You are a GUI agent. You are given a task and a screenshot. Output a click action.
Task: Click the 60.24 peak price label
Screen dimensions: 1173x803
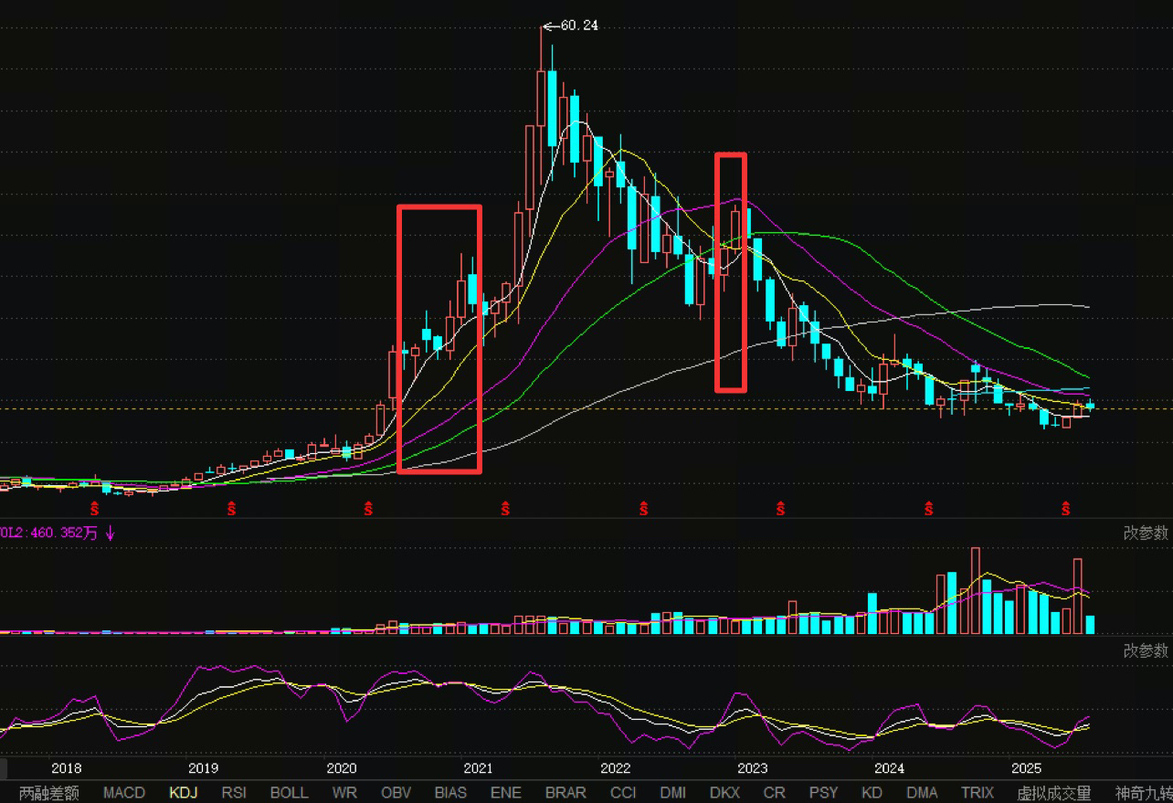coord(579,26)
